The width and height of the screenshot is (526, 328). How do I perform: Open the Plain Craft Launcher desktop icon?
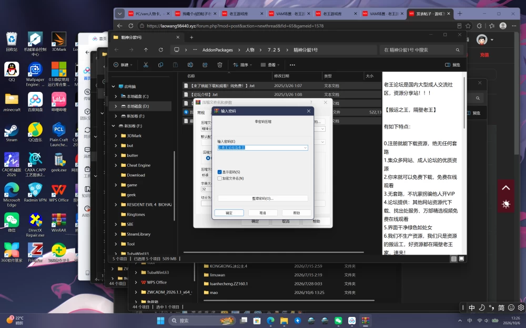(x=59, y=134)
